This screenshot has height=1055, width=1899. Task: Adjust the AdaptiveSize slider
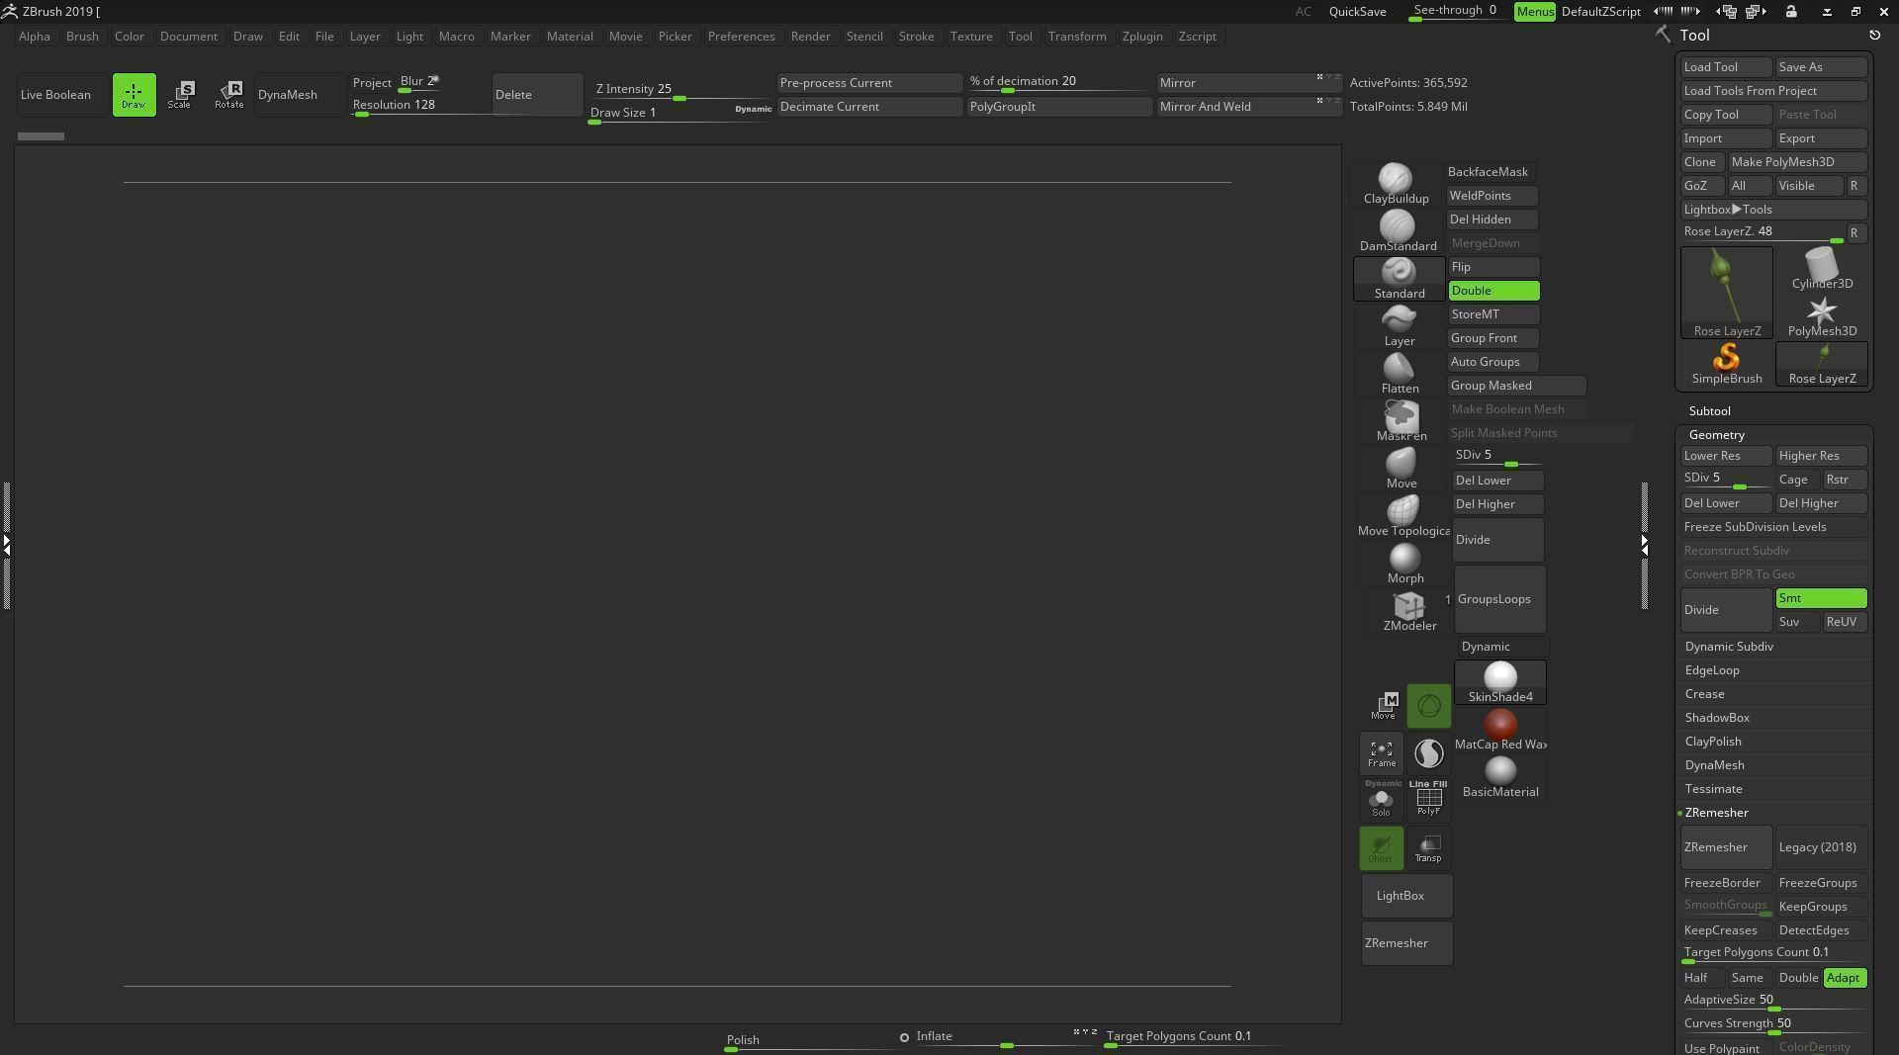1774,1002
